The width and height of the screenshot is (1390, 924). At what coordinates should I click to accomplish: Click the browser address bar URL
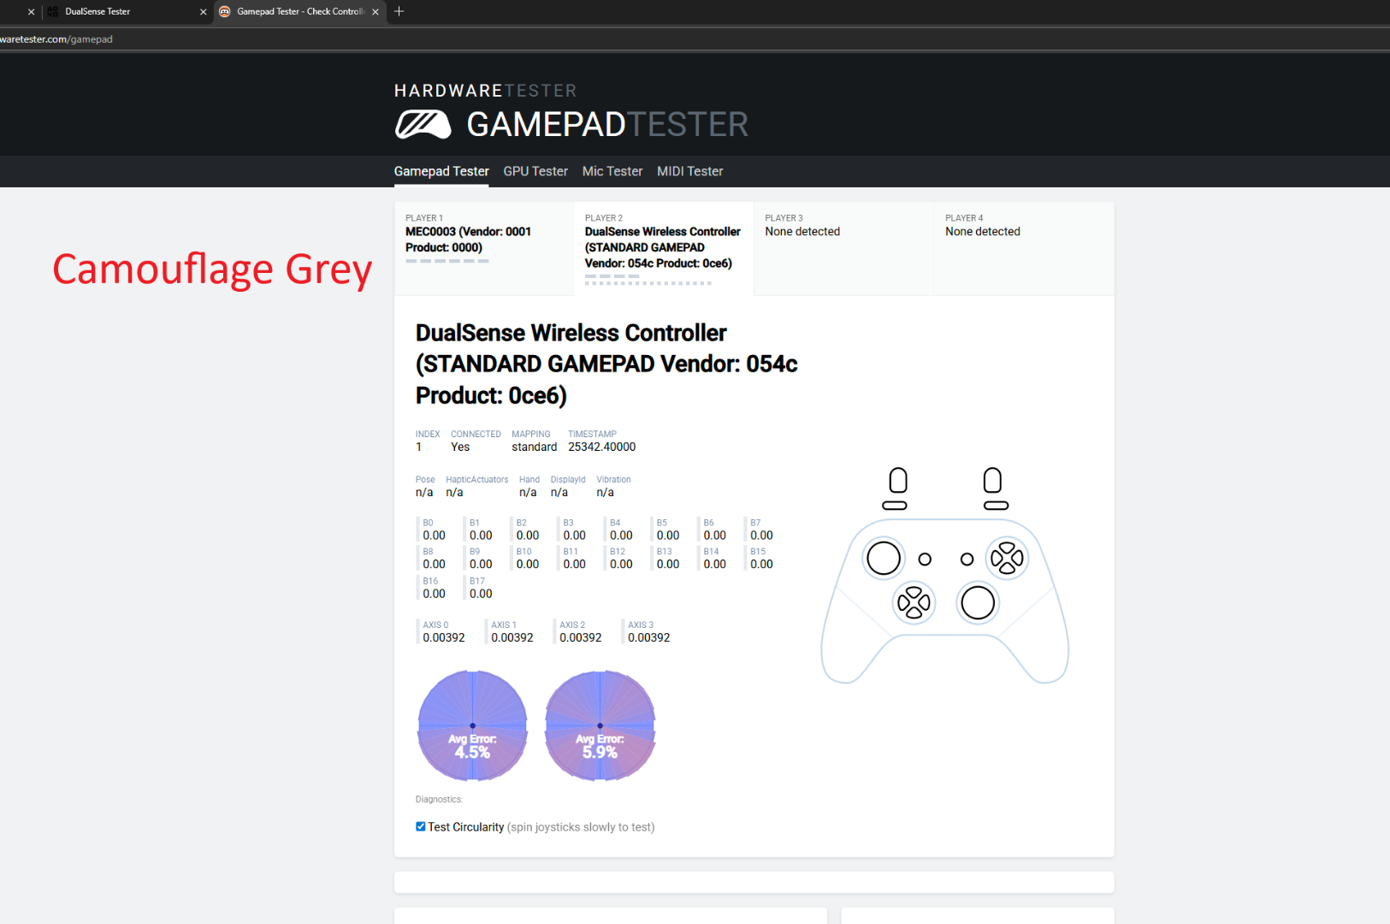[x=56, y=39]
